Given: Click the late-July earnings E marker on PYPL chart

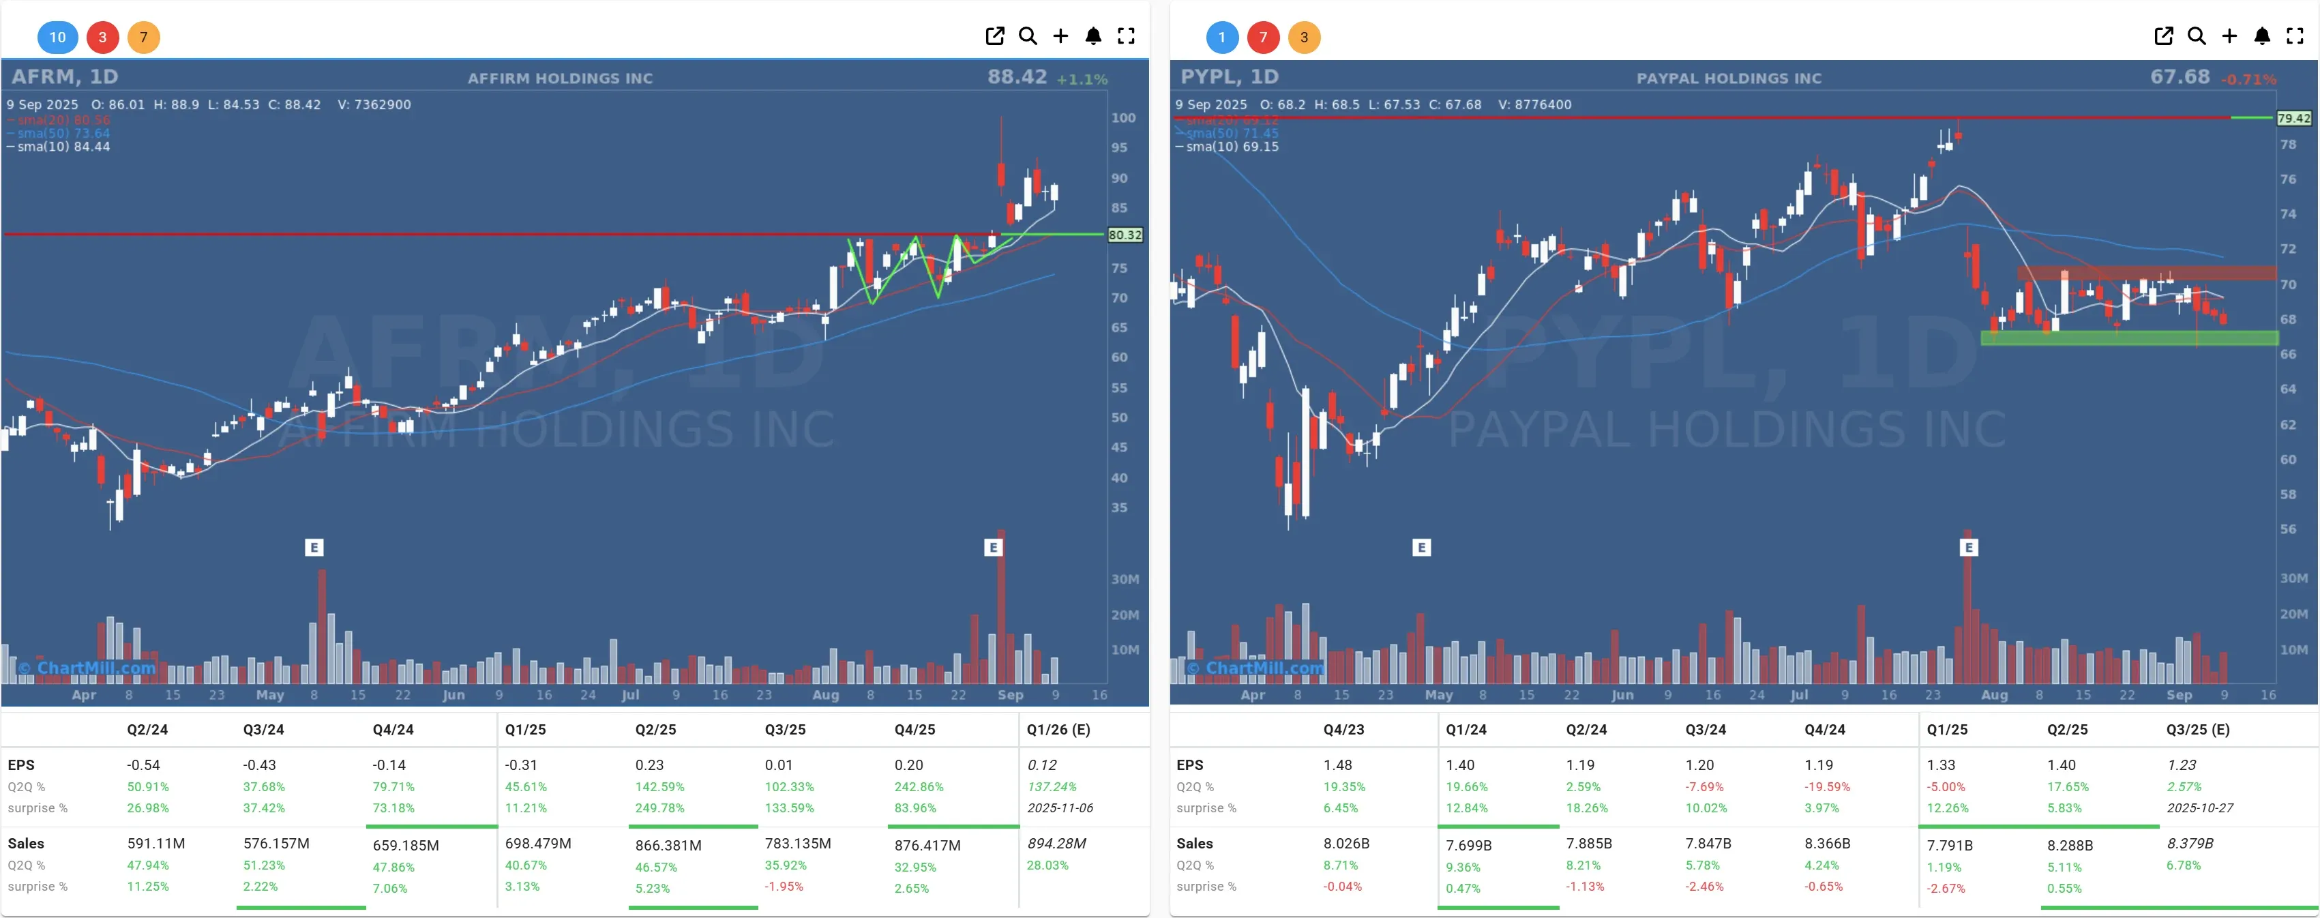Looking at the screenshot, I should click(1969, 547).
